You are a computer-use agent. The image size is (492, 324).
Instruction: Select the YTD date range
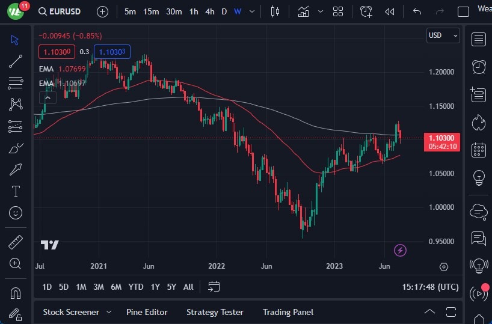136,287
